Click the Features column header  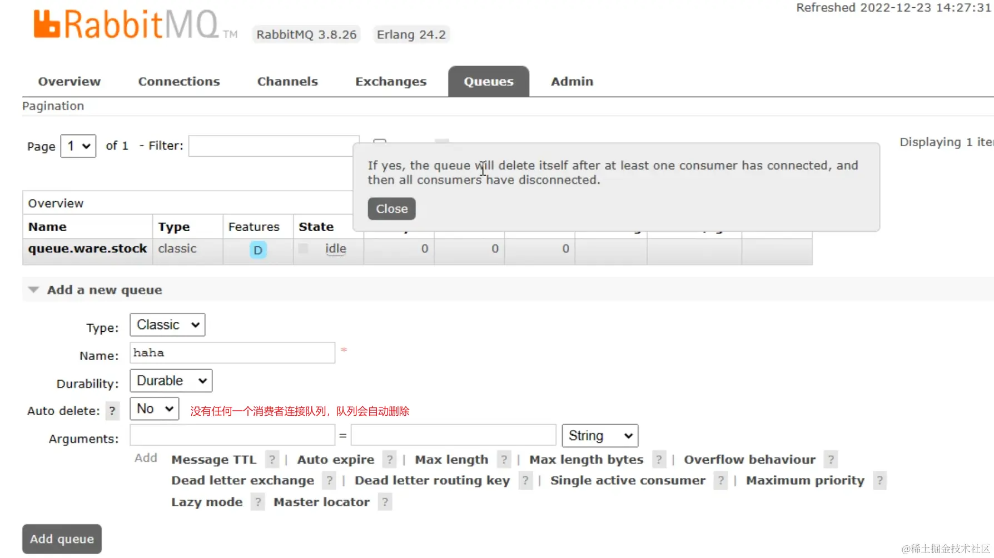coord(254,227)
